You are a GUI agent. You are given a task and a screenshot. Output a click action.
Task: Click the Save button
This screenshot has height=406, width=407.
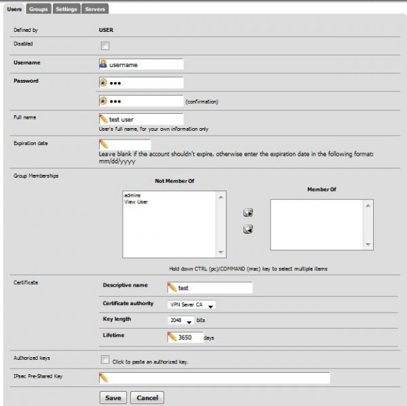[x=113, y=398]
